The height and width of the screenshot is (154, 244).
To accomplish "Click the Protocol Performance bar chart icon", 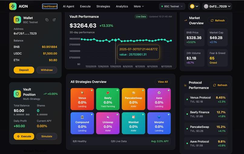I will (185, 85).
